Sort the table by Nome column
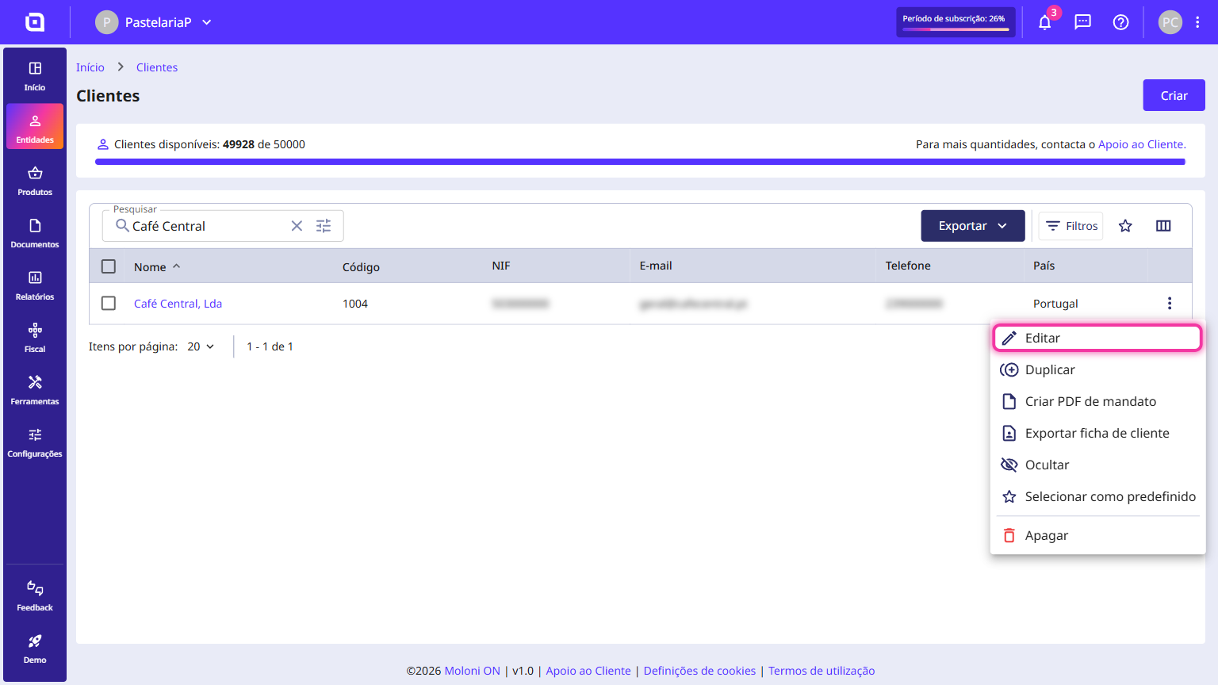Image resolution: width=1218 pixels, height=685 pixels. pyautogui.click(x=157, y=267)
